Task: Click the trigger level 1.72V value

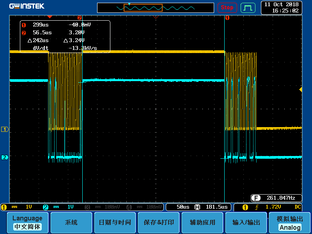Action: pyautogui.click(x=273, y=207)
